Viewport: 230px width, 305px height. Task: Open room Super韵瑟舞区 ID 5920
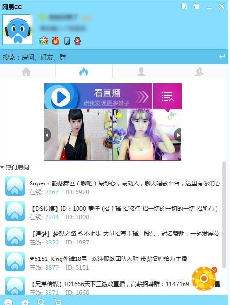(x=113, y=187)
